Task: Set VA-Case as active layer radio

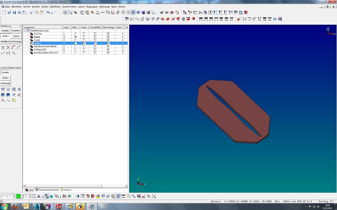Action: point(75,34)
